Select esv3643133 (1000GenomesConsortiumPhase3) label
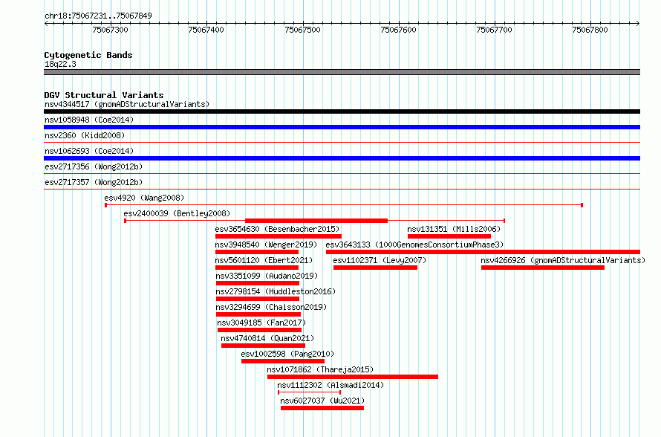This screenshot has height=437, width=661. (415, 245)
